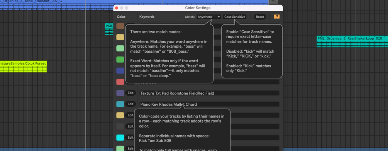Pick the yellow swatch just below brown
The image size is (388, 151).
tap(120, 37)
